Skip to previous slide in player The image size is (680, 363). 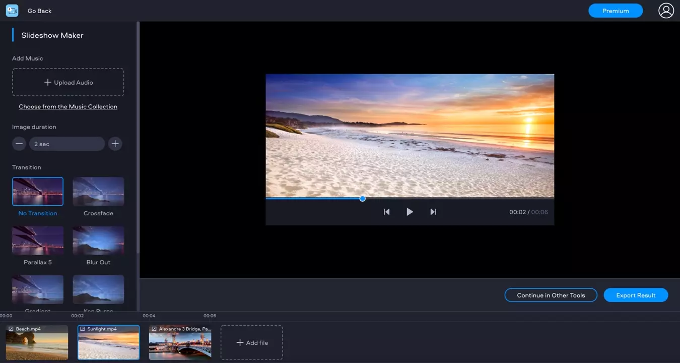click(386, 212)
